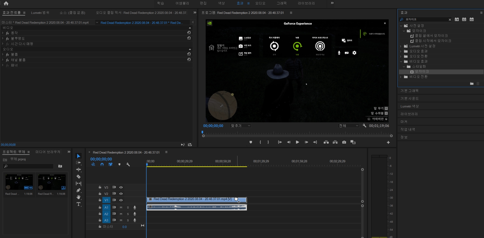Viewport: 484px width, 238px height.
Task: Click the Home icon
Action: tap(6, 3)
